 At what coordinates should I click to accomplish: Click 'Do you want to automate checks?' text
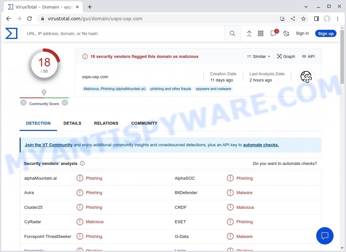(x=285, y=164)
